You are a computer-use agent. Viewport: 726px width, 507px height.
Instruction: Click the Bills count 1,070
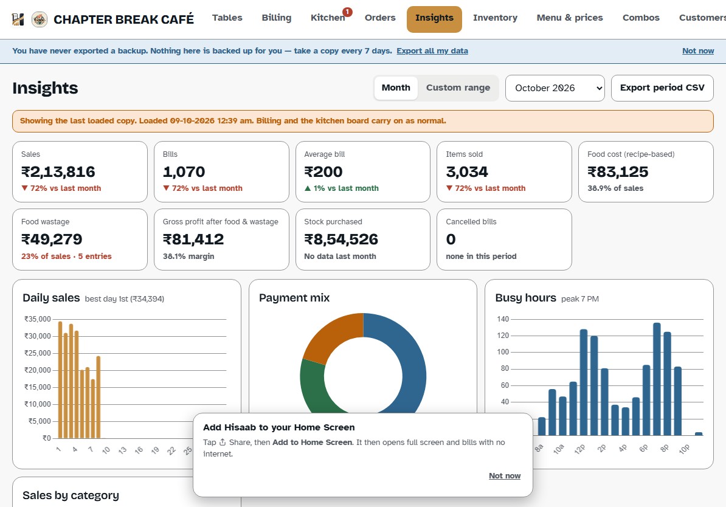[184, 172]
